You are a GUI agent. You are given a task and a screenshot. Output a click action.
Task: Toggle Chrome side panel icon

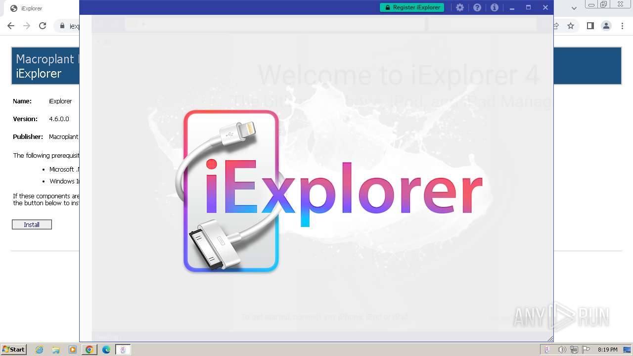(590, 26)
